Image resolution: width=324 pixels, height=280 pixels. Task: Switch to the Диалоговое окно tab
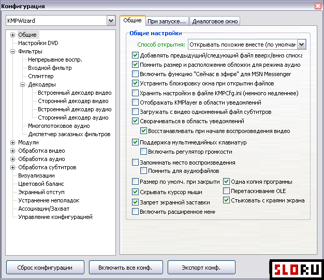pos(215,21)
